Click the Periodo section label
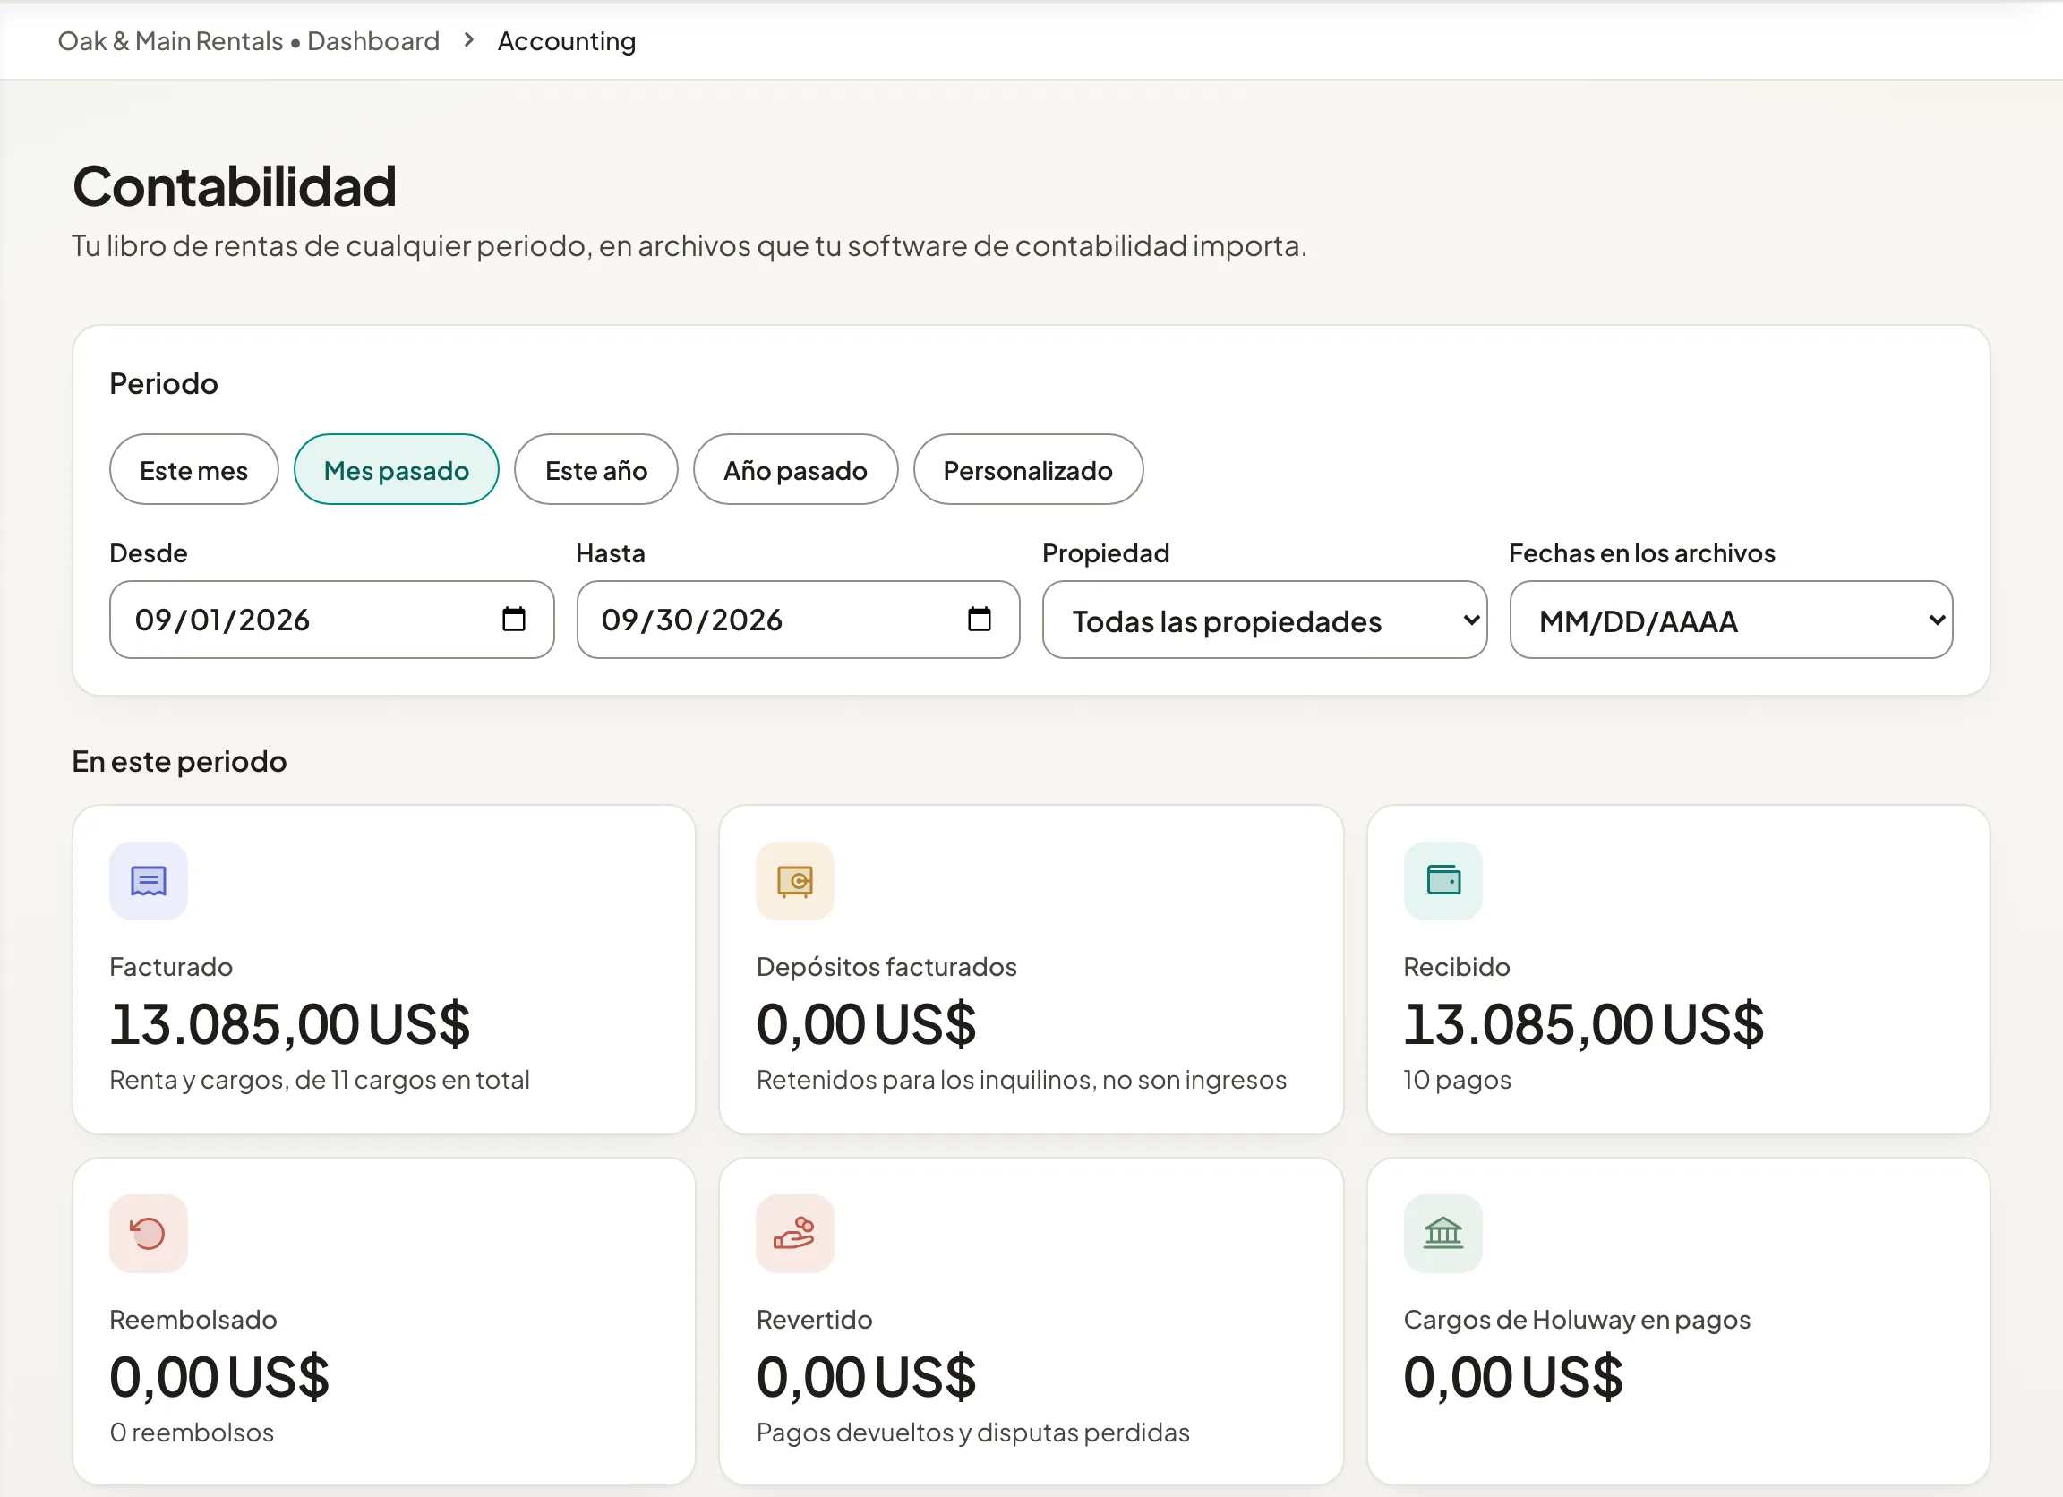The height and width of the screenshot is (1497, 2063). coord(164,384)
